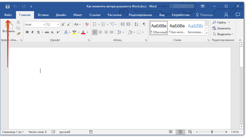Select the Без интервала style
Screen dimensions: 246x137
(177, 28)
